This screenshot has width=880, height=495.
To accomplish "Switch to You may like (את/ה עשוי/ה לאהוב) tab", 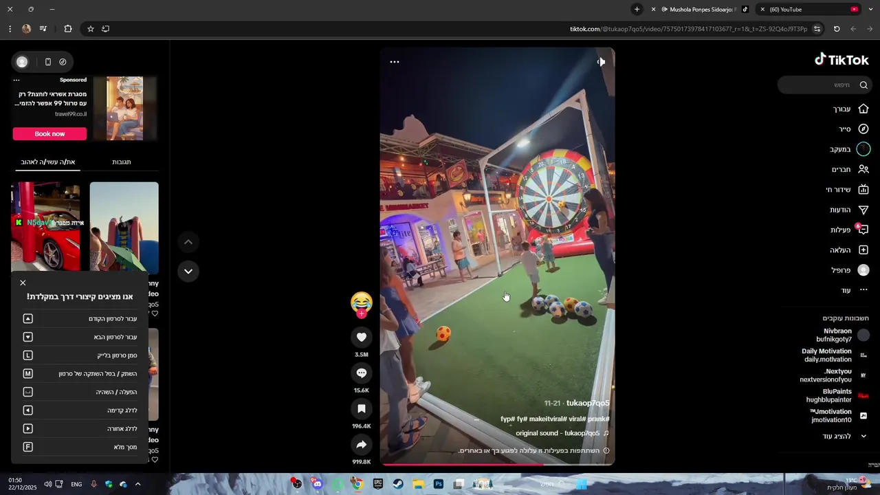I will point(48,162).
